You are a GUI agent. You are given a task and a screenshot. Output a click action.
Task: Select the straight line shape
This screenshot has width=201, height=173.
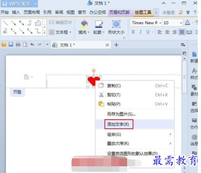(x=5, y=23)
